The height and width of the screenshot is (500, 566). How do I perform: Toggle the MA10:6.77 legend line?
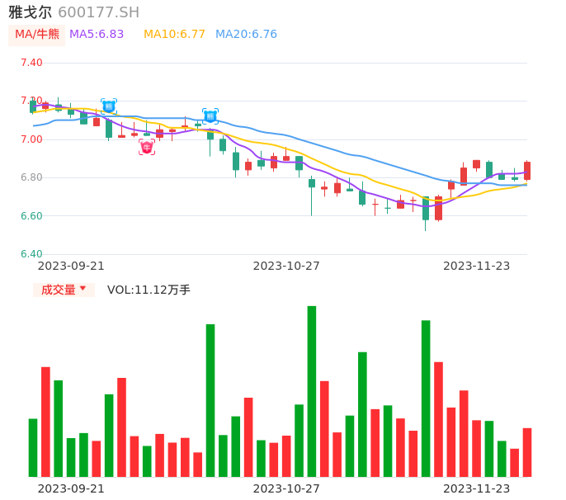174,35
